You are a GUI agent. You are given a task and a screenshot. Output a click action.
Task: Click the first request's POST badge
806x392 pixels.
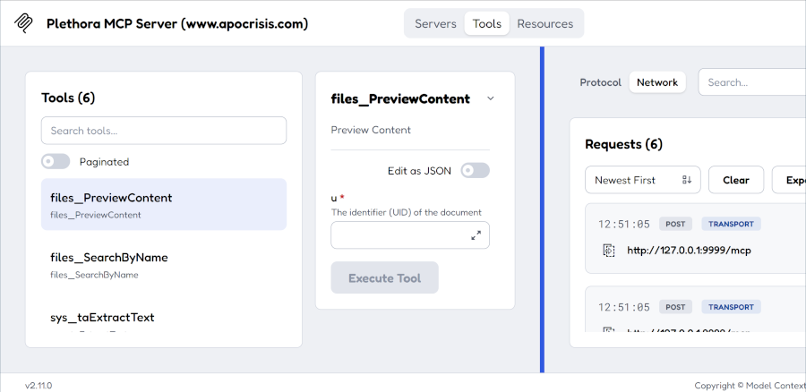(x=675, y=224)
